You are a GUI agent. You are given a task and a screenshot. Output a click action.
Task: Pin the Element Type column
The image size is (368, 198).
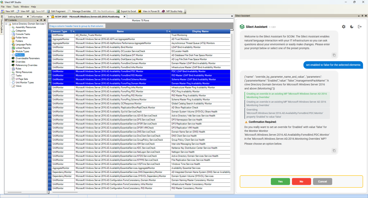(73, 31)
